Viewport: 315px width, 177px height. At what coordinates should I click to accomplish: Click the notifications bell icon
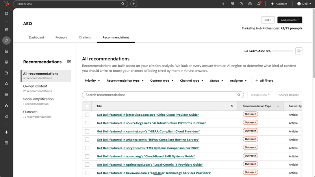click(259, 4)
